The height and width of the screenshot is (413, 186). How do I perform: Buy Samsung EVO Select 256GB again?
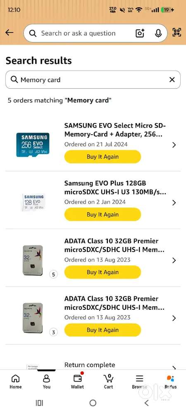point(103,157)
